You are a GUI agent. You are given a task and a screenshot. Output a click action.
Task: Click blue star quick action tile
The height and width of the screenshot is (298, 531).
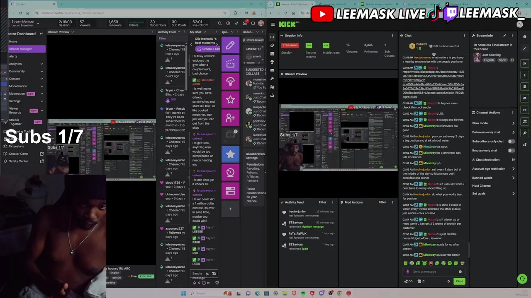[x=230, y=154]
